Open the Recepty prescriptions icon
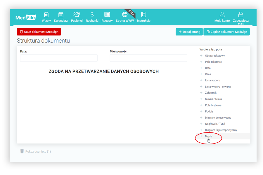 point(107,15)
